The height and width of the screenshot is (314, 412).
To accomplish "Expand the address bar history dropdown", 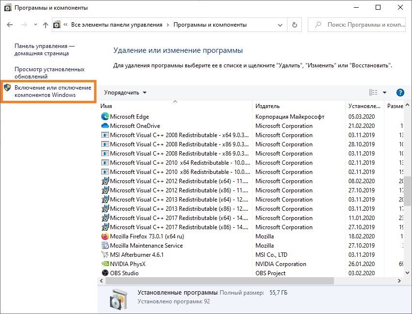I will (281, 25).
